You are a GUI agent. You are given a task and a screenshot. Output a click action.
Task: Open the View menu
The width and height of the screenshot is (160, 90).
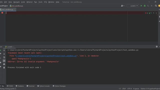(x=10, y=2)
